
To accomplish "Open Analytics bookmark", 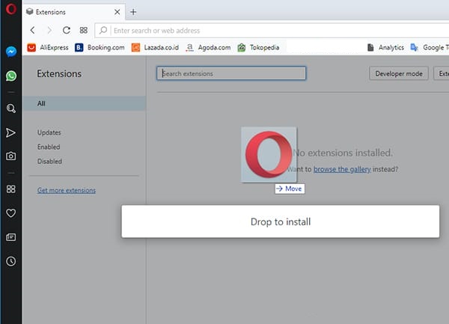I will click(385, 47).
